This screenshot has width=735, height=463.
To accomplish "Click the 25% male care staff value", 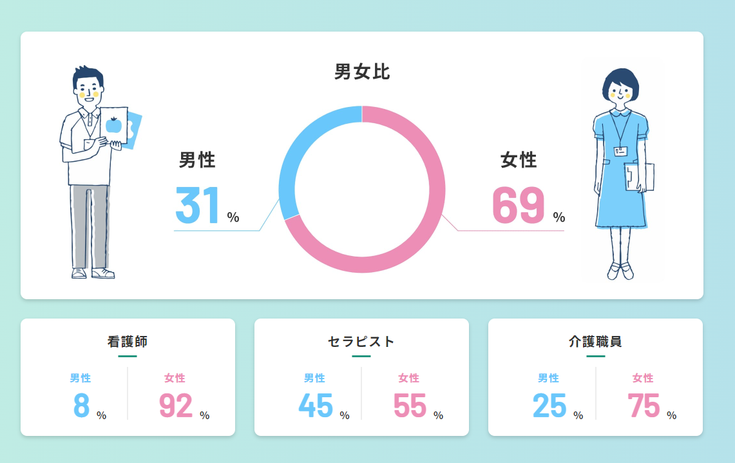I will 558,406.
